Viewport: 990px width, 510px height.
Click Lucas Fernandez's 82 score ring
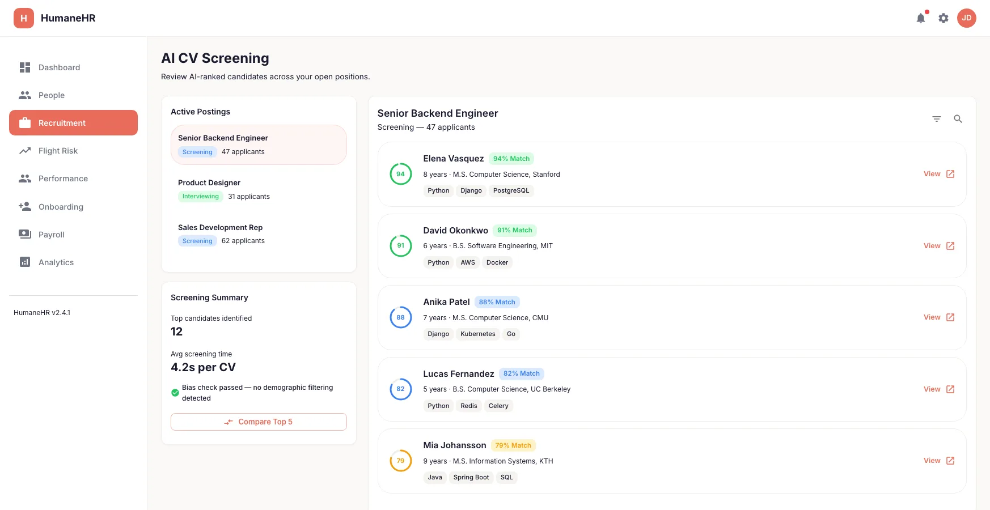(x=401, y=389)
